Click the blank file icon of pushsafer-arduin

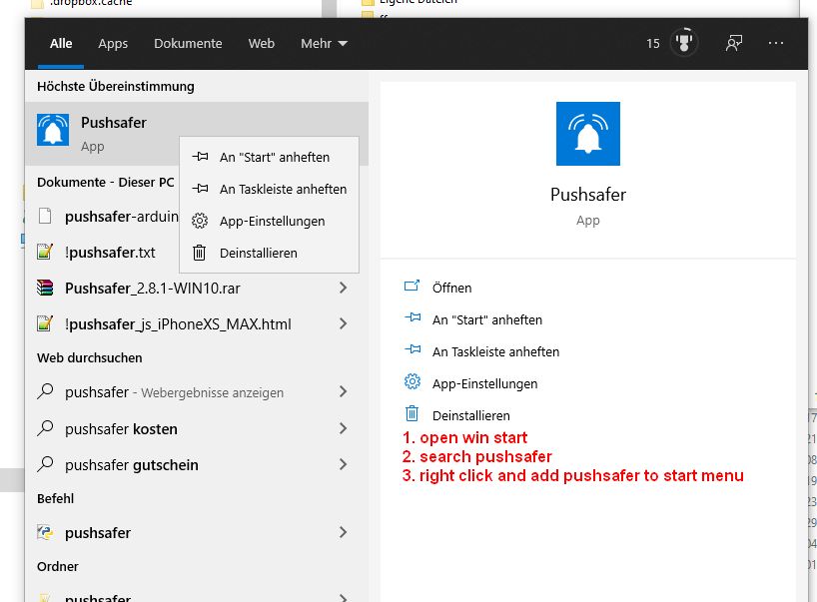(x=45, y=216)
